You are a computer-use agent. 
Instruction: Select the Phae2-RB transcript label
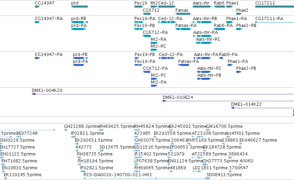click(x=246, y=26)
